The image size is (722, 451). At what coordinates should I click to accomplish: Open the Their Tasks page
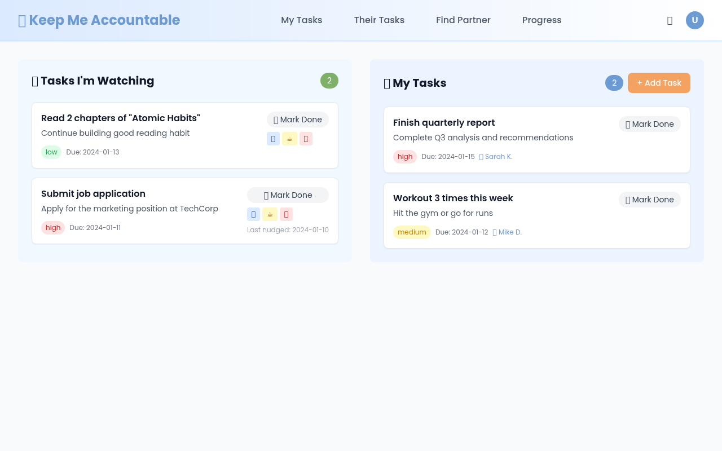tap(379, 20)
